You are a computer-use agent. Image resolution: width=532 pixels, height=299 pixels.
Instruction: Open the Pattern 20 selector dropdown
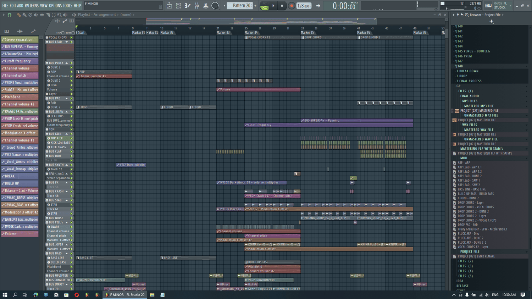click(x=240, y=6)
